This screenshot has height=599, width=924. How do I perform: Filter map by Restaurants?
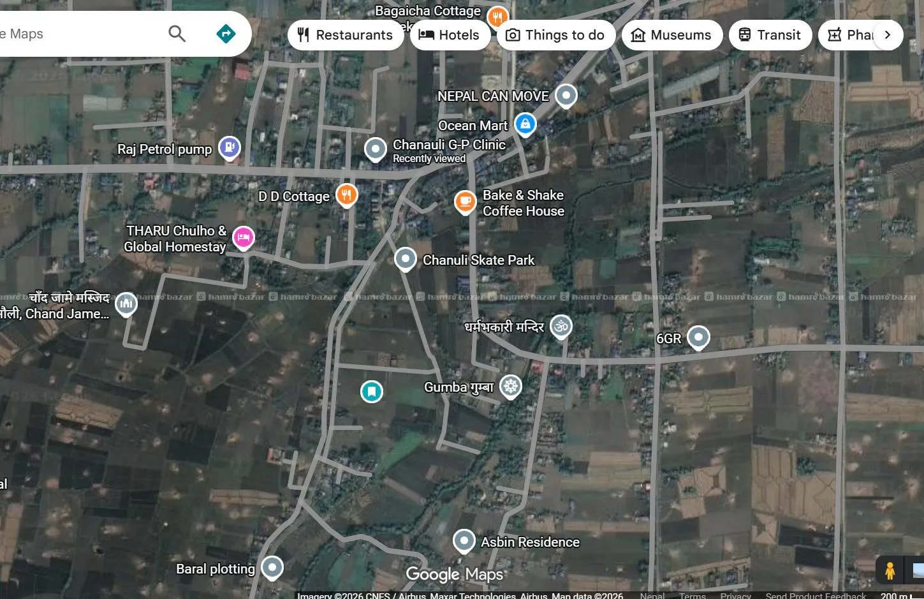[x=346, y=35]
